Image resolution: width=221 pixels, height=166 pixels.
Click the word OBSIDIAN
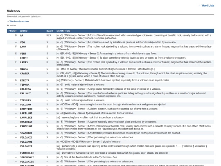click(26, 122)
